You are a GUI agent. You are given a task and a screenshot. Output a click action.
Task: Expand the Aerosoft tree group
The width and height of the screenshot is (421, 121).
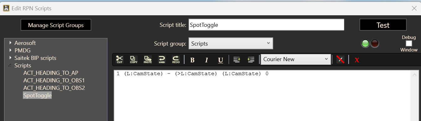point(10,43)
